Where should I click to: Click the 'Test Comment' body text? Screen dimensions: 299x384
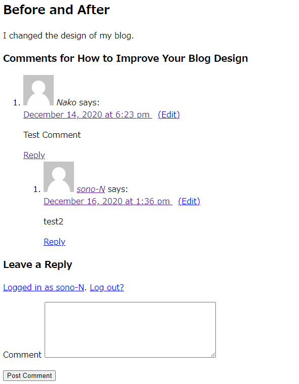[x=52, y=135]
